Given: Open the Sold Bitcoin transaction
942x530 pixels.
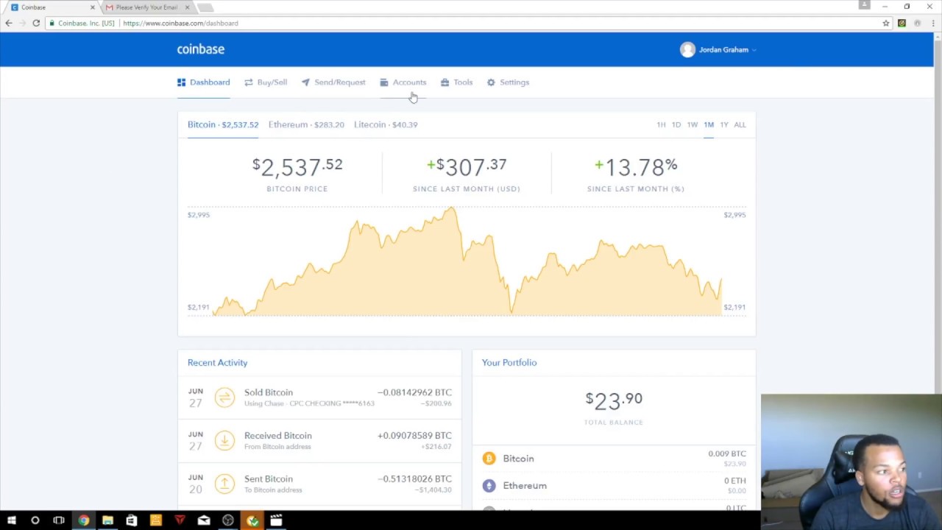Looking at the screenshot, I should [319, 397].
